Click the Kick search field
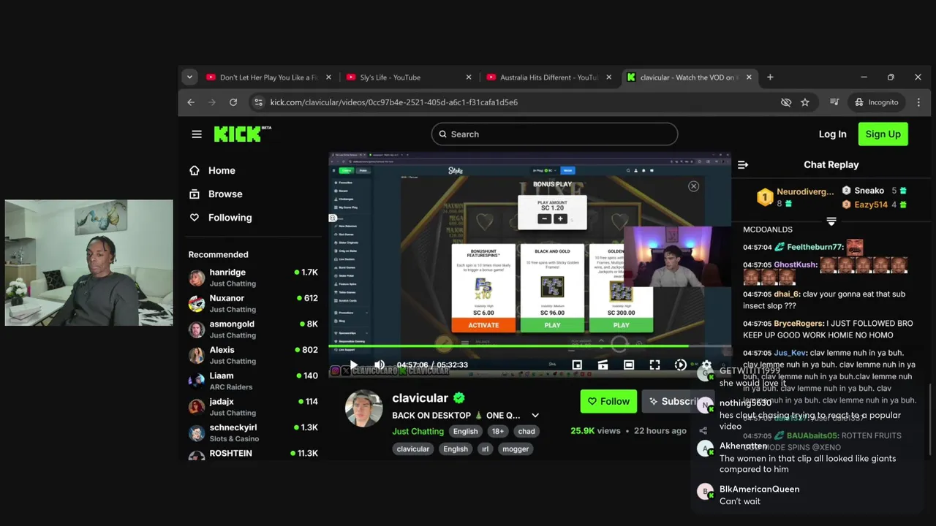936x526 pixels. coord(554,134)
